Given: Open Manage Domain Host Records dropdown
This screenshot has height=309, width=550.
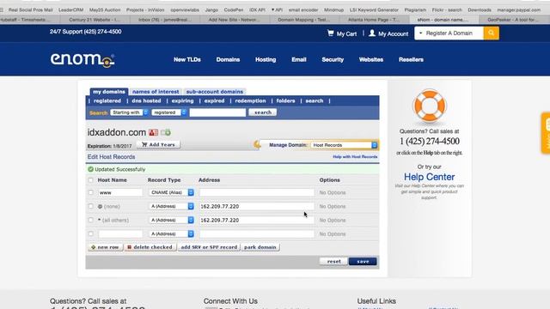Looking at the screenshot, I should click(x=344, y=145).
